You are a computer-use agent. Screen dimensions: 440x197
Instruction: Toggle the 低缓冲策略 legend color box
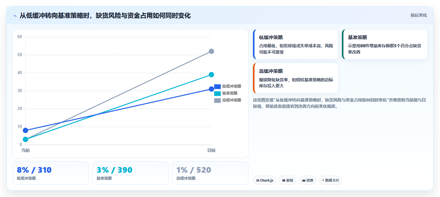(217, 86)
